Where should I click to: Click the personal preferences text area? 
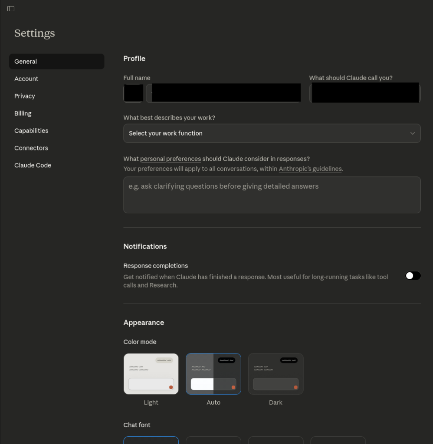272,195
